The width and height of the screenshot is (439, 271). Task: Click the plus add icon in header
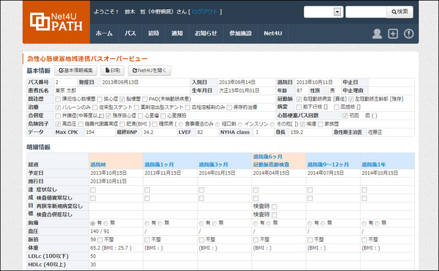(x=393, y=34)
